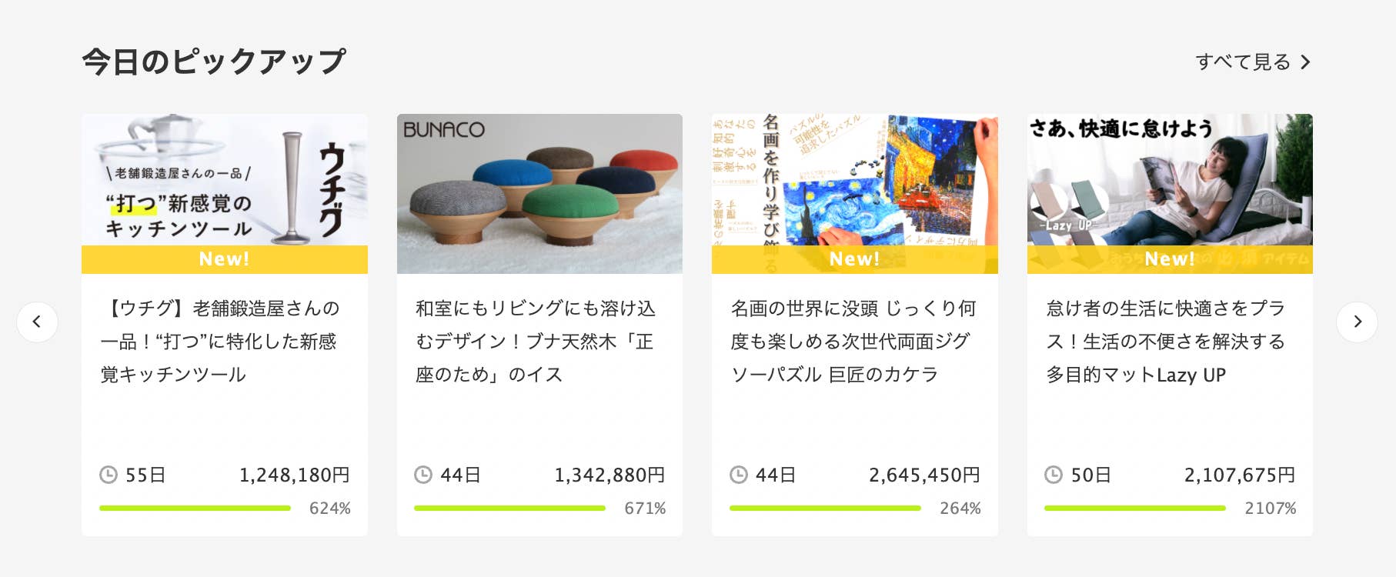Click the 今日のピックアップ heading
Screen dimensions: 1396x577
(x=214, y=62)
